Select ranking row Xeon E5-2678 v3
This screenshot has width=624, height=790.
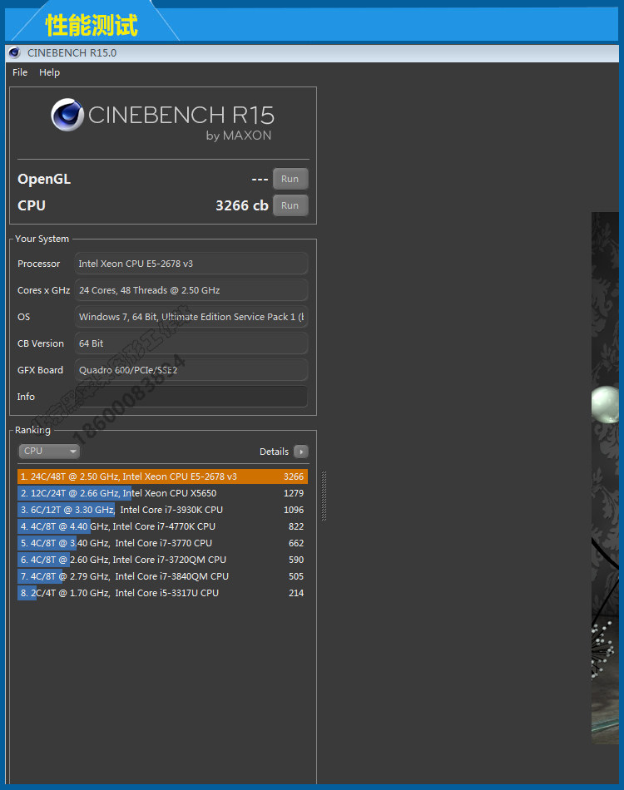(162, 476)
